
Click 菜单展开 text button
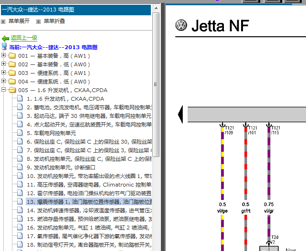click(x=19, y=21)
